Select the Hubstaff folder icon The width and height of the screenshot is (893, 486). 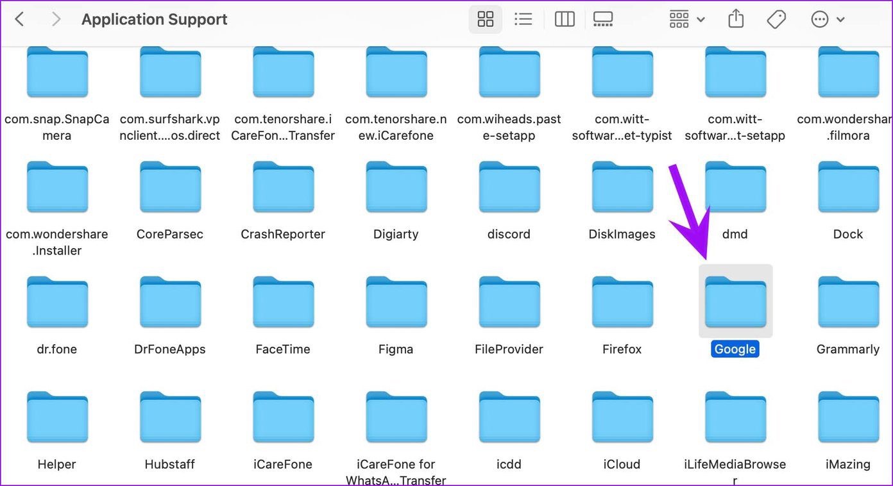coord(170,417)
